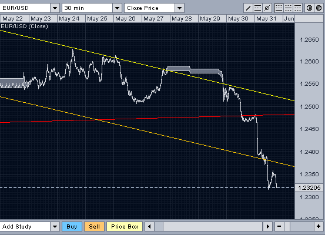
Task: Pick the channel lines tool with dotted middle
Action: click(257, 8)
